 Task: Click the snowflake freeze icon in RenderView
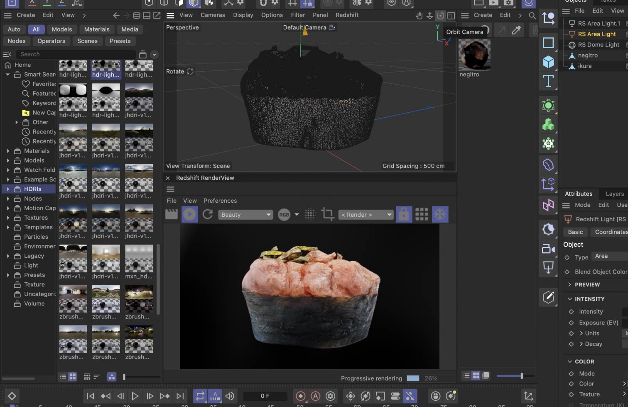coord(440,214)
